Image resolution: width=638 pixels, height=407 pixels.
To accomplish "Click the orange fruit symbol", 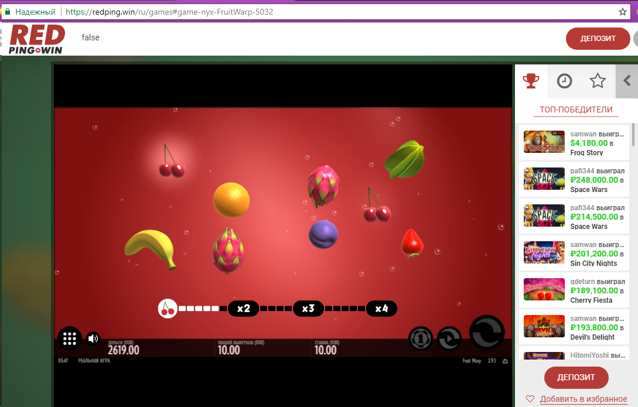I will click(x=231, y=200).
